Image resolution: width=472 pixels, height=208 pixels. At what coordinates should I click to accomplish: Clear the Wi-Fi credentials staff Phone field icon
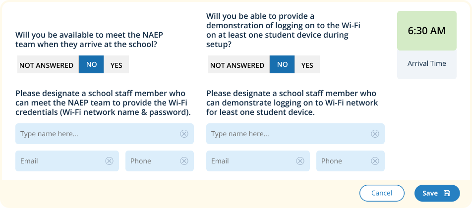click(x=184, y=161)
